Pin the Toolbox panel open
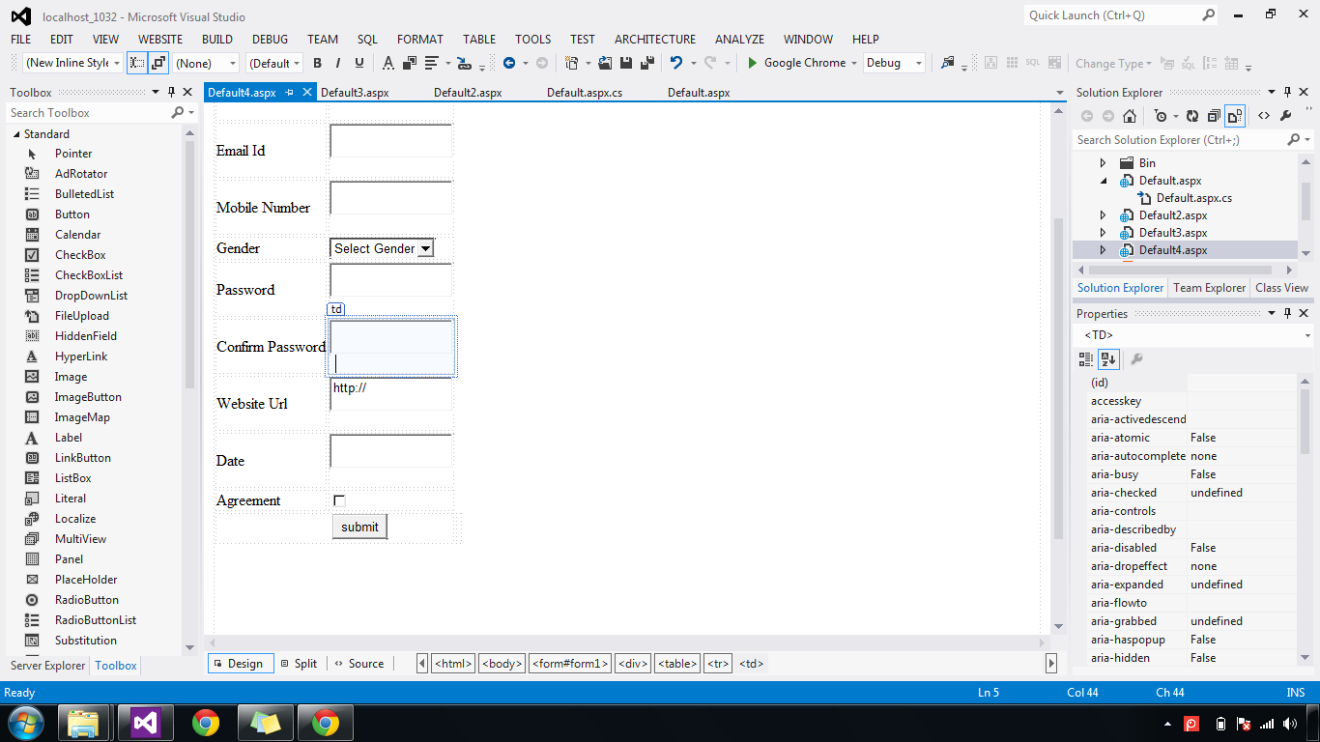The height and width of the screenshot is (742, 1320). point(171,92)
